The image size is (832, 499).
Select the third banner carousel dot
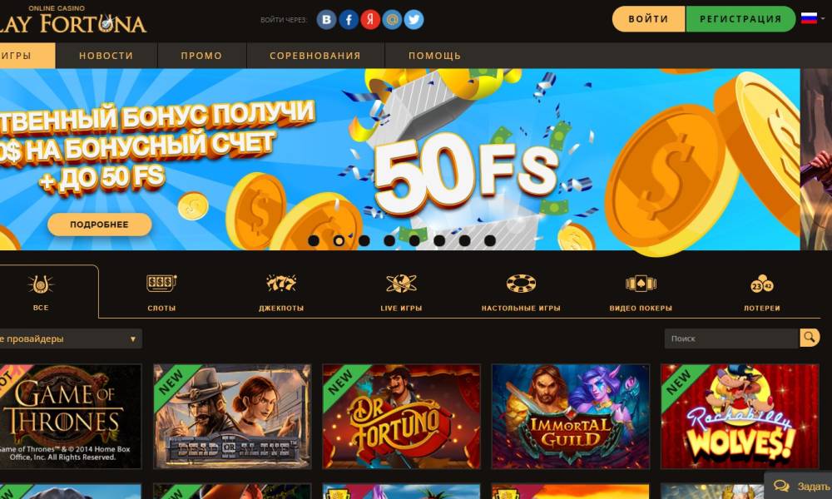click(x=364, y=240)
